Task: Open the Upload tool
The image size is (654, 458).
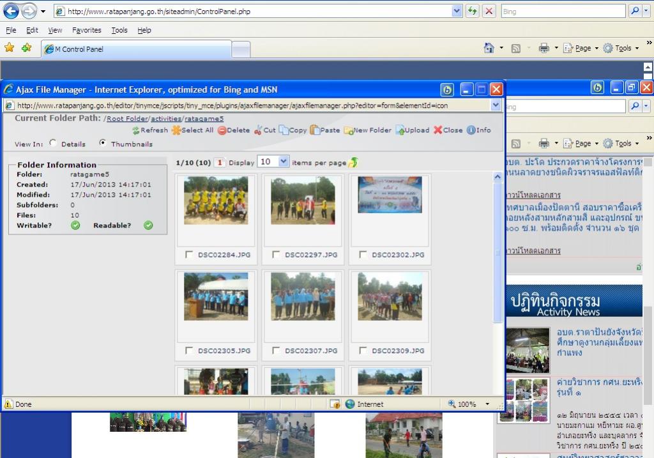Action: click(413, 130)
